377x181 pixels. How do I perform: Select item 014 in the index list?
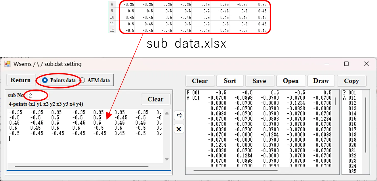(352, 114)
